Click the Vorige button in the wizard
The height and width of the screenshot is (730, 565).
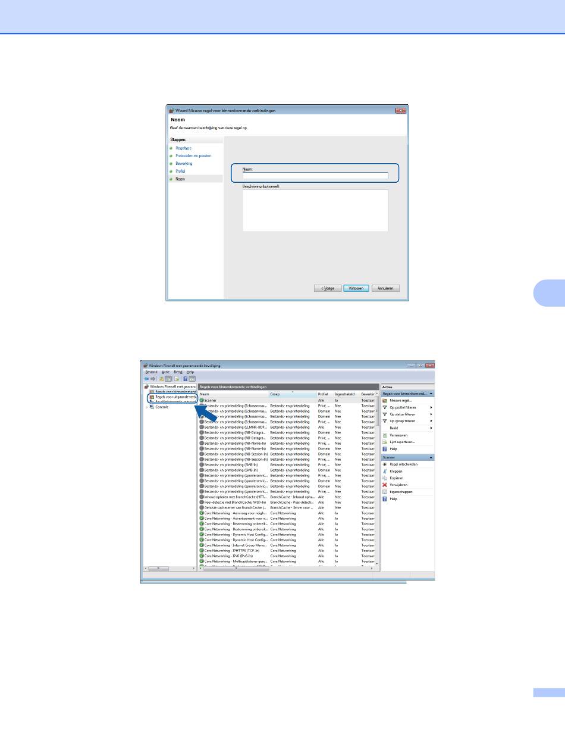click(x=328, y=288)
